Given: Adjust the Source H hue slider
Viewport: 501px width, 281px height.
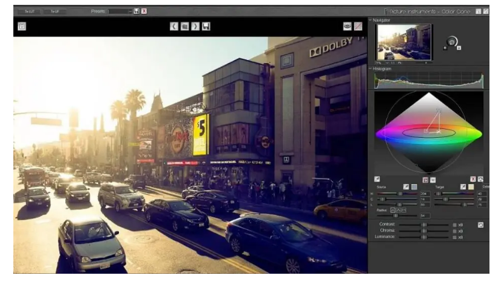Looking at the screenshot, I should [x=397, y=194].
